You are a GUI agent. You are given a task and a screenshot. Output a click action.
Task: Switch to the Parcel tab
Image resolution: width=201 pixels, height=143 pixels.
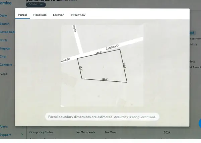(x=22, y=15)
